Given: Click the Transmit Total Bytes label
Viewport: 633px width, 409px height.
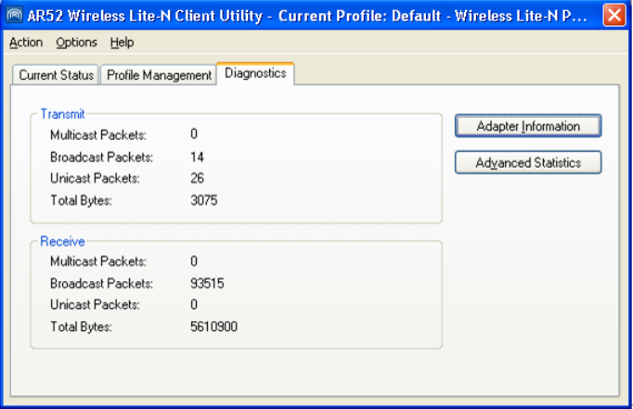Looking at the screenshot, I should 81,200.
